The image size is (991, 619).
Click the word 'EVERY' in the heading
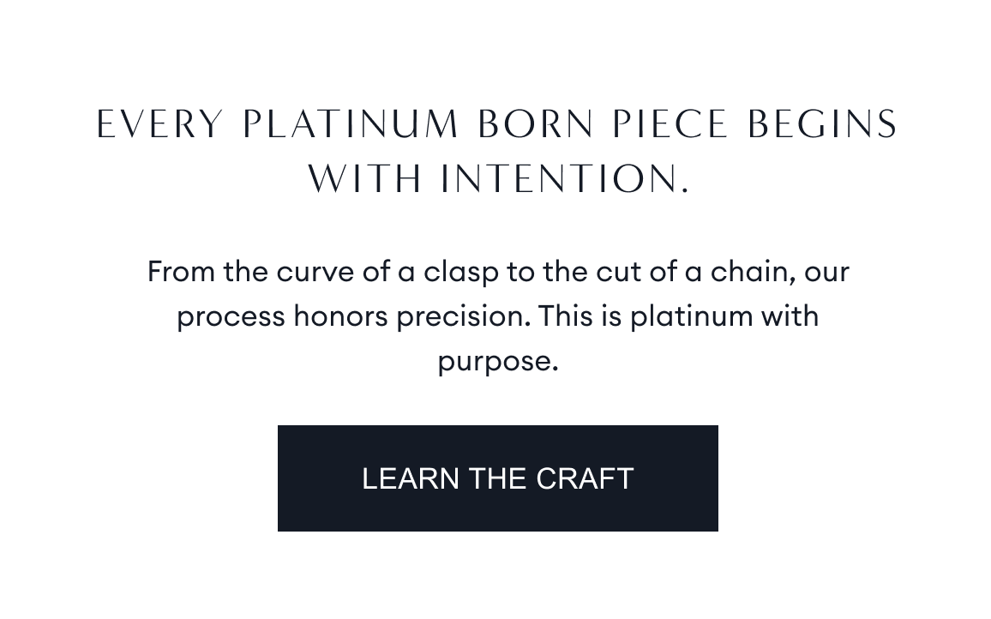[x=160, y=124]
